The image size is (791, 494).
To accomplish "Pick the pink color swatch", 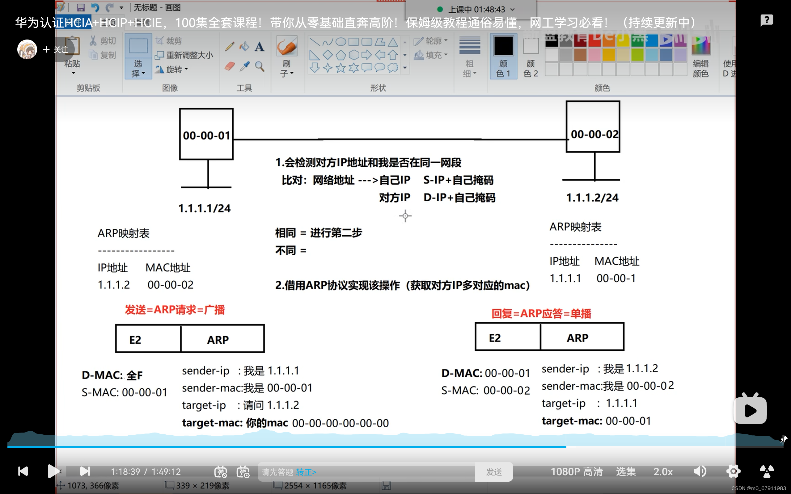I will (x=594, y=55).
